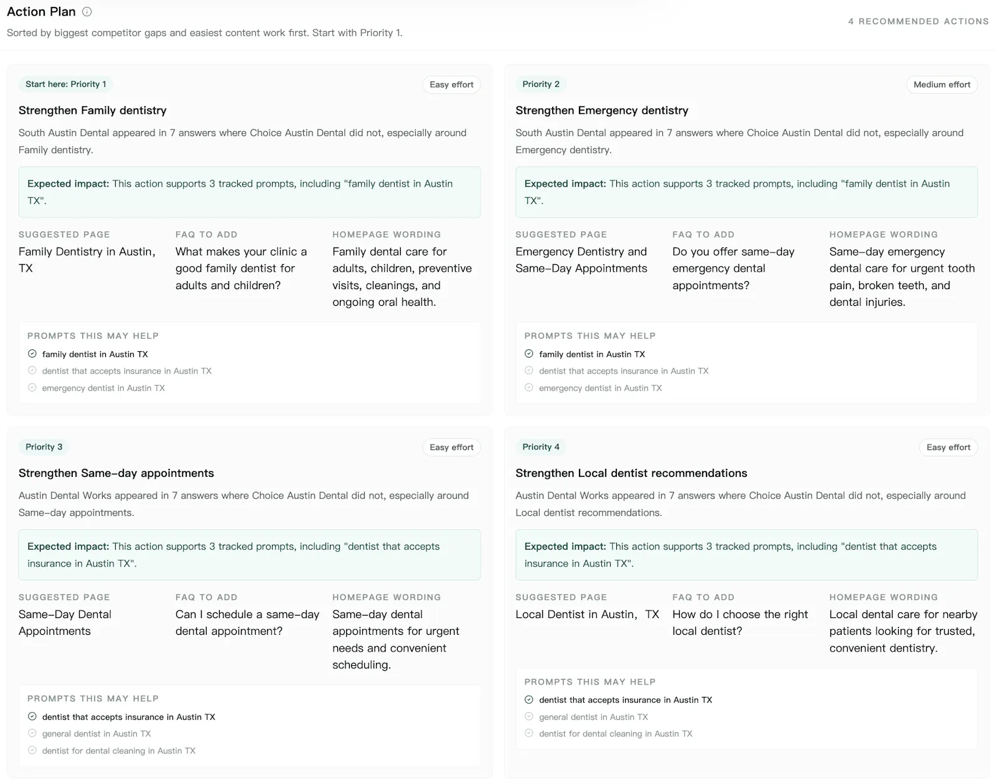Open the 'Strengthen Family dentistry' heading

(x=93, y=110)
